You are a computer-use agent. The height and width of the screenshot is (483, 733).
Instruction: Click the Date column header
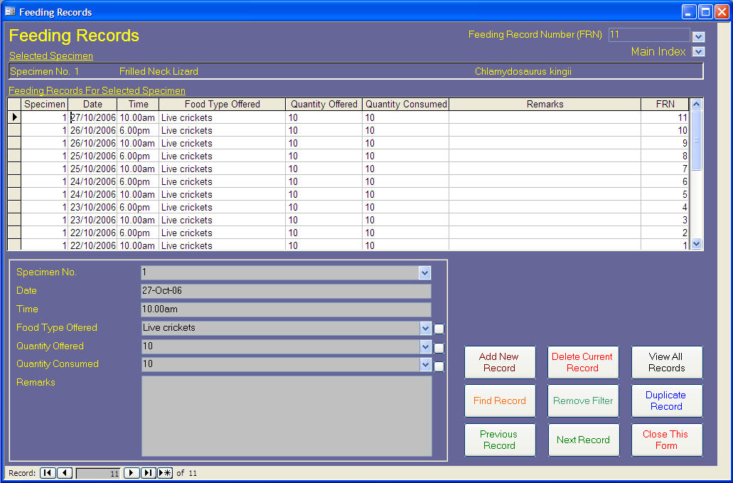coord(92,105)
